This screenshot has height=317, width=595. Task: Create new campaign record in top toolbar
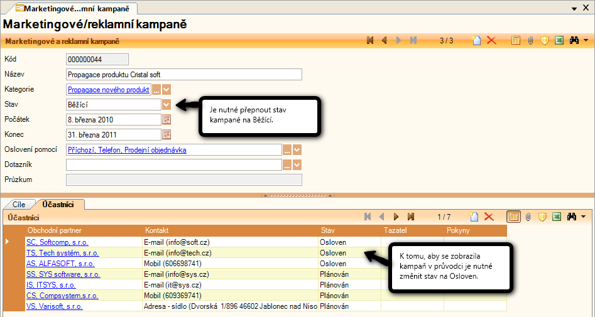pos(477,40)
